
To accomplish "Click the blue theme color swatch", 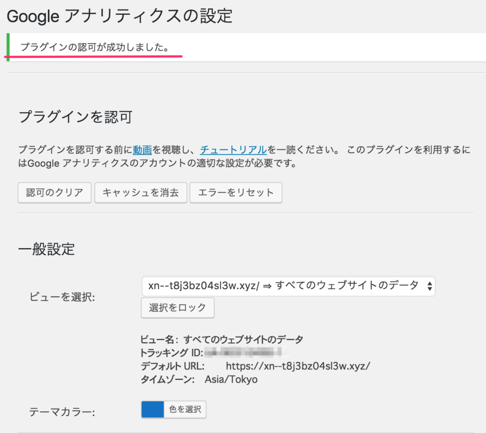I will coord(152,409).
